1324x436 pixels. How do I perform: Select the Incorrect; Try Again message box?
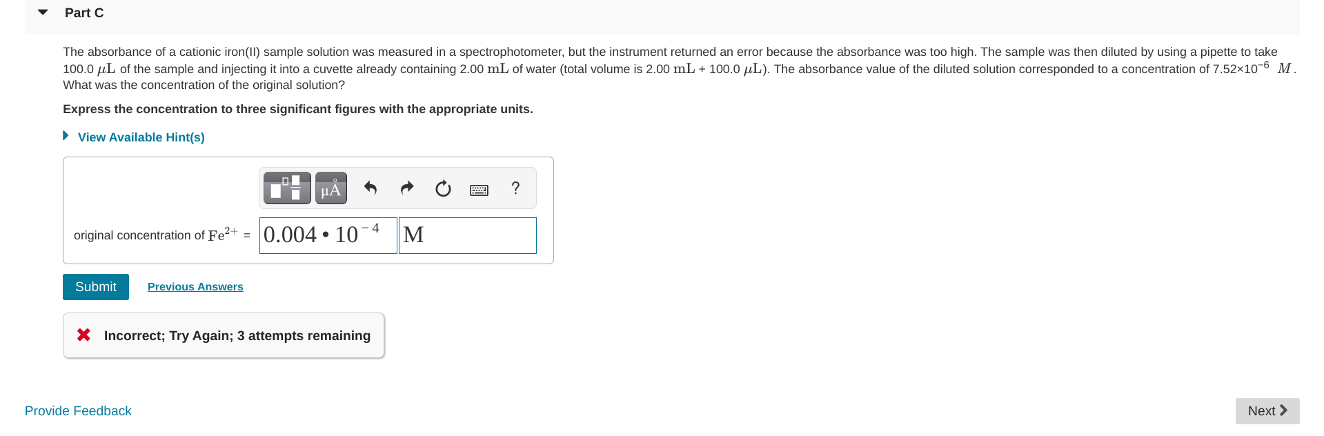coord(224,335)
